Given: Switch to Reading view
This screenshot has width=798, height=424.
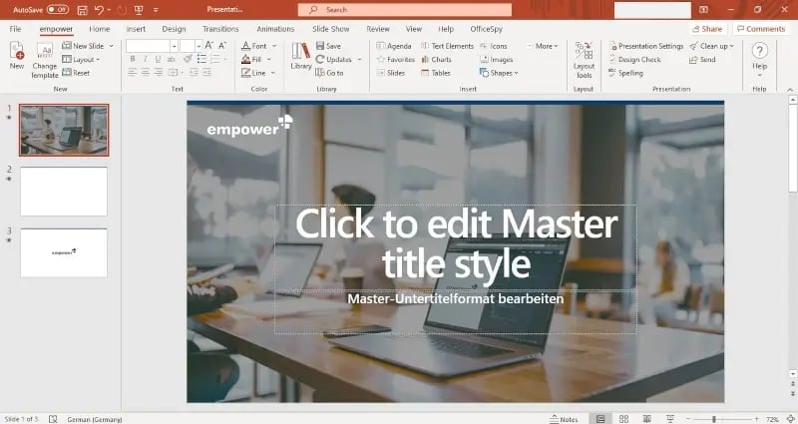Looking at the screenshot, I should point(646,419).
